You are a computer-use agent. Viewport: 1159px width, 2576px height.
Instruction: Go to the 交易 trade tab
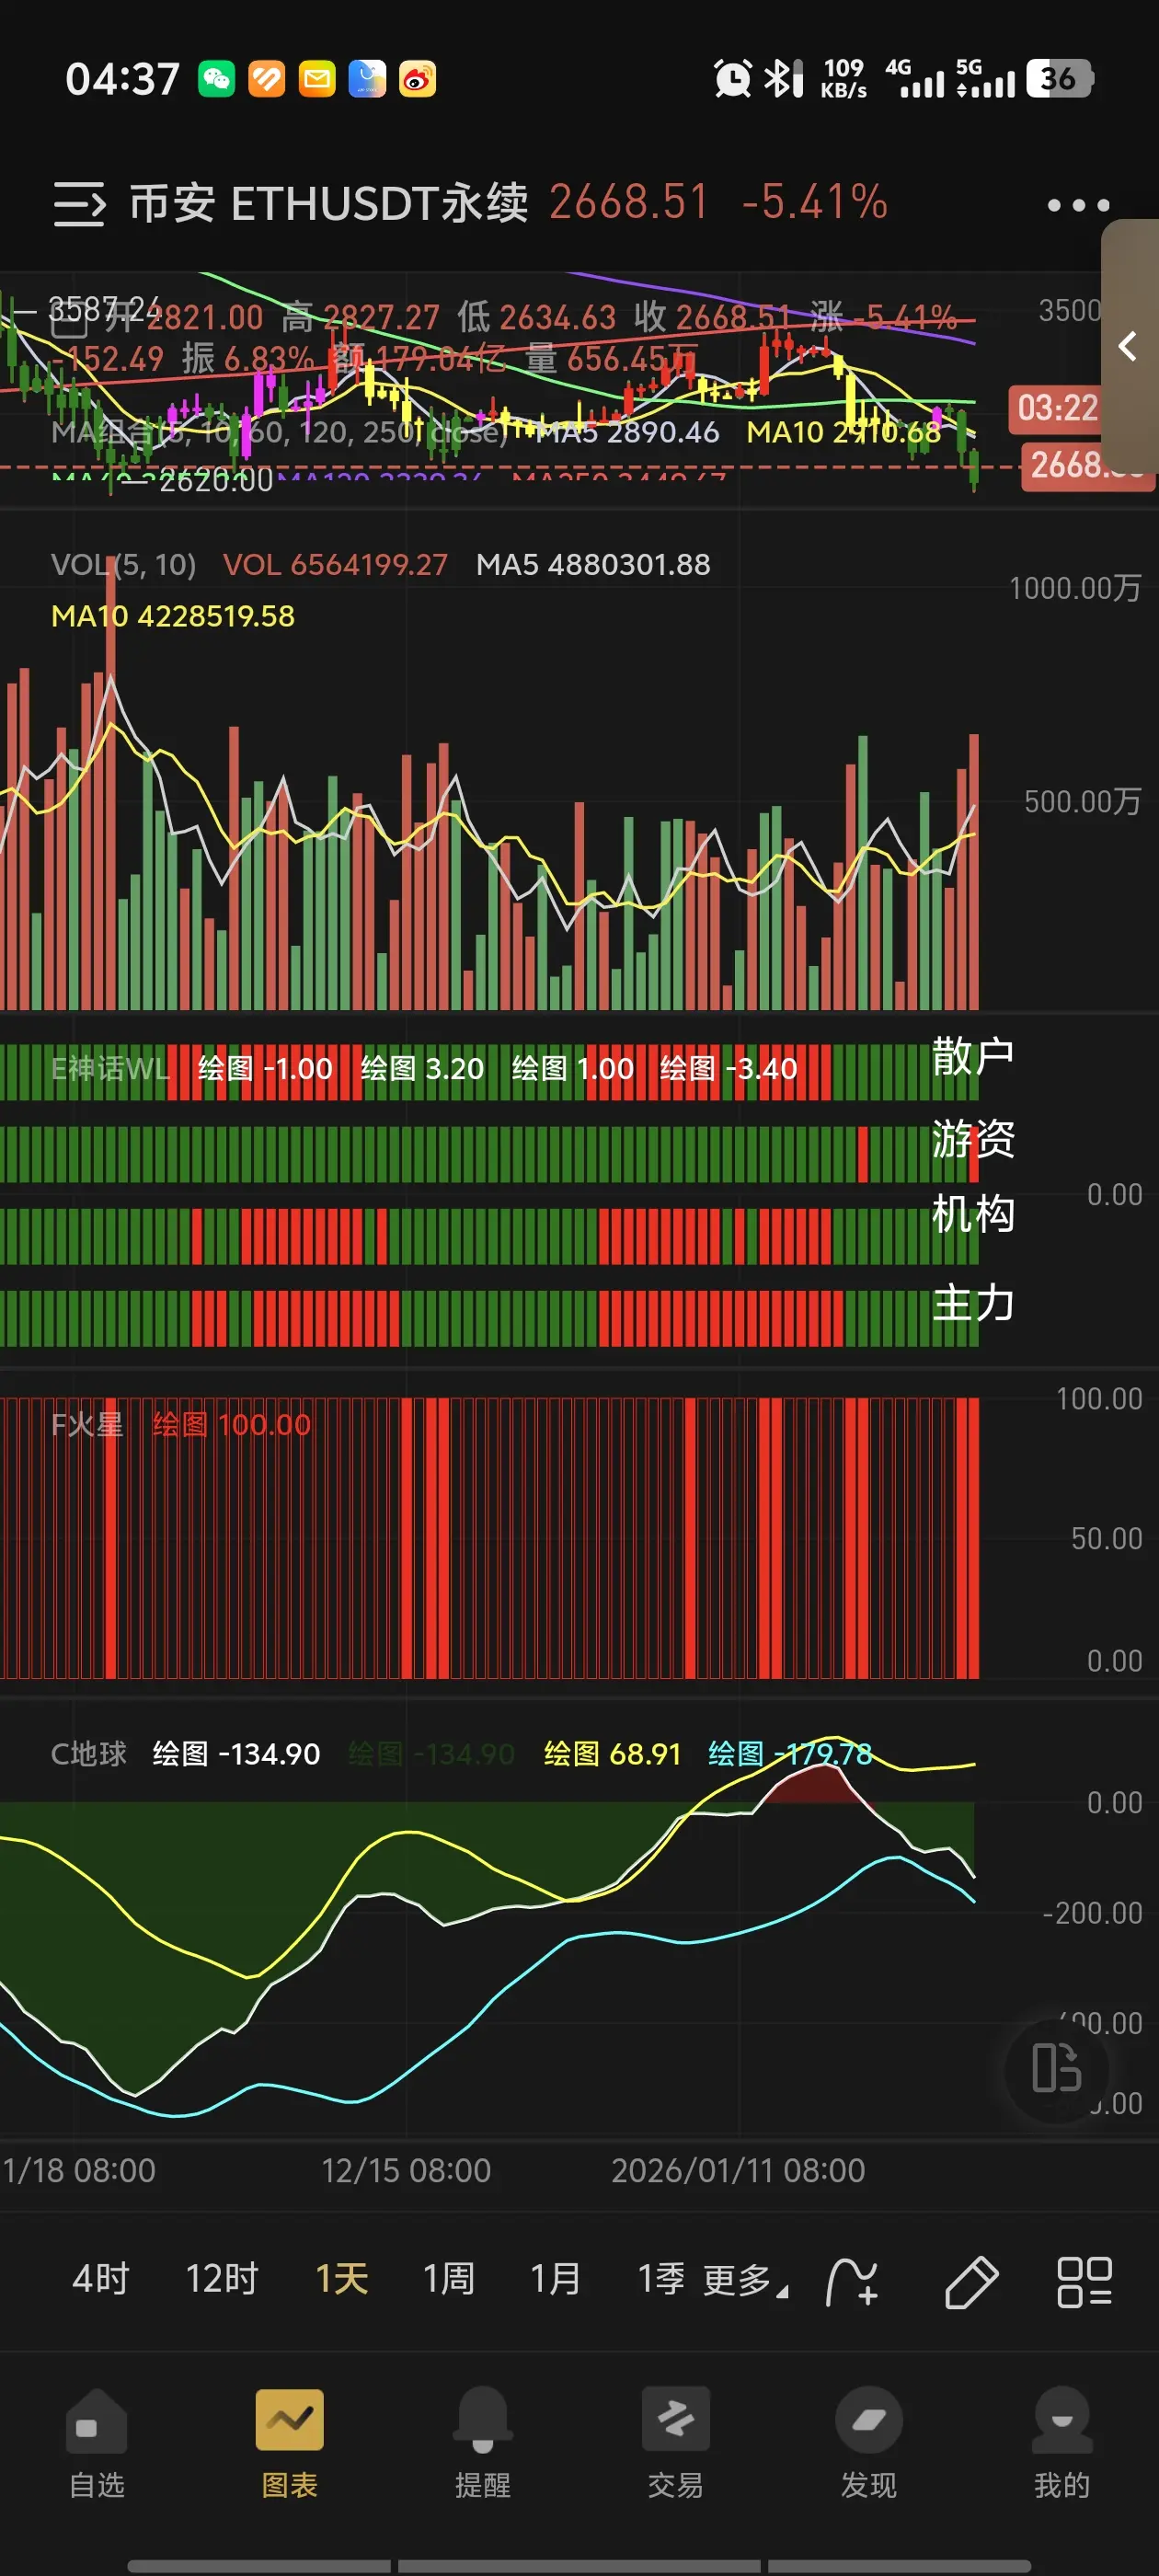click(x=676, y=2443)
